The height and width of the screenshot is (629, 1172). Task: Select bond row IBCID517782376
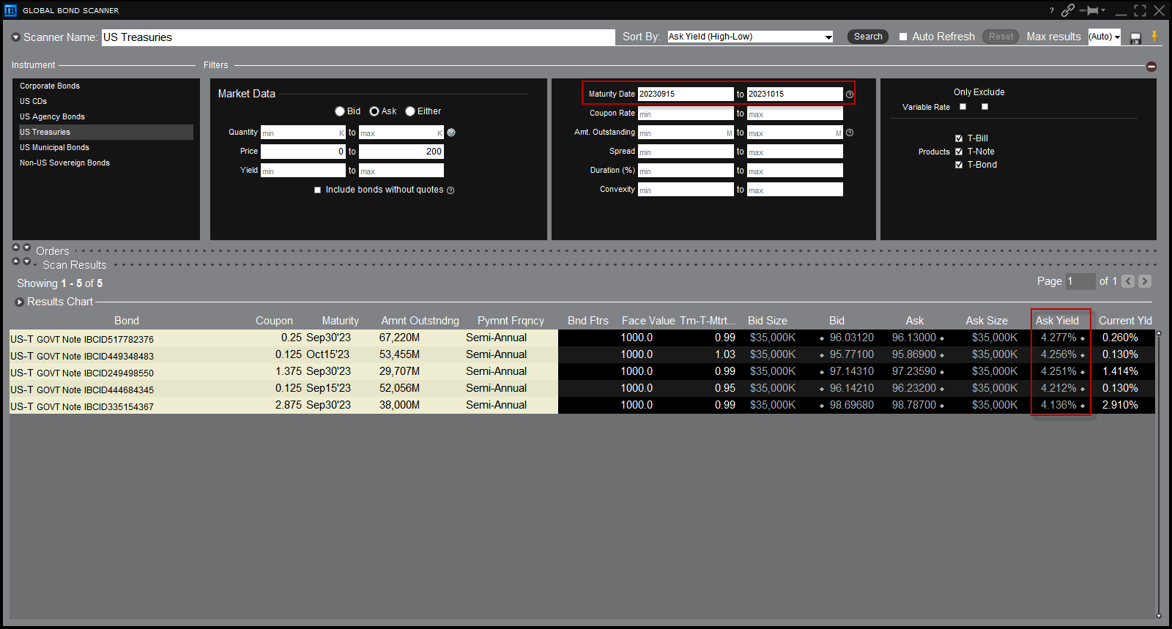[582, 338]
